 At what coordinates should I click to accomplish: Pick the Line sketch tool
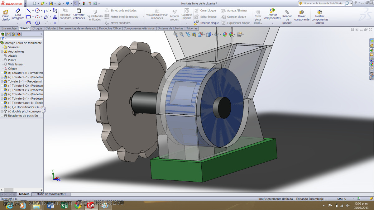click(x=28, y=11)
